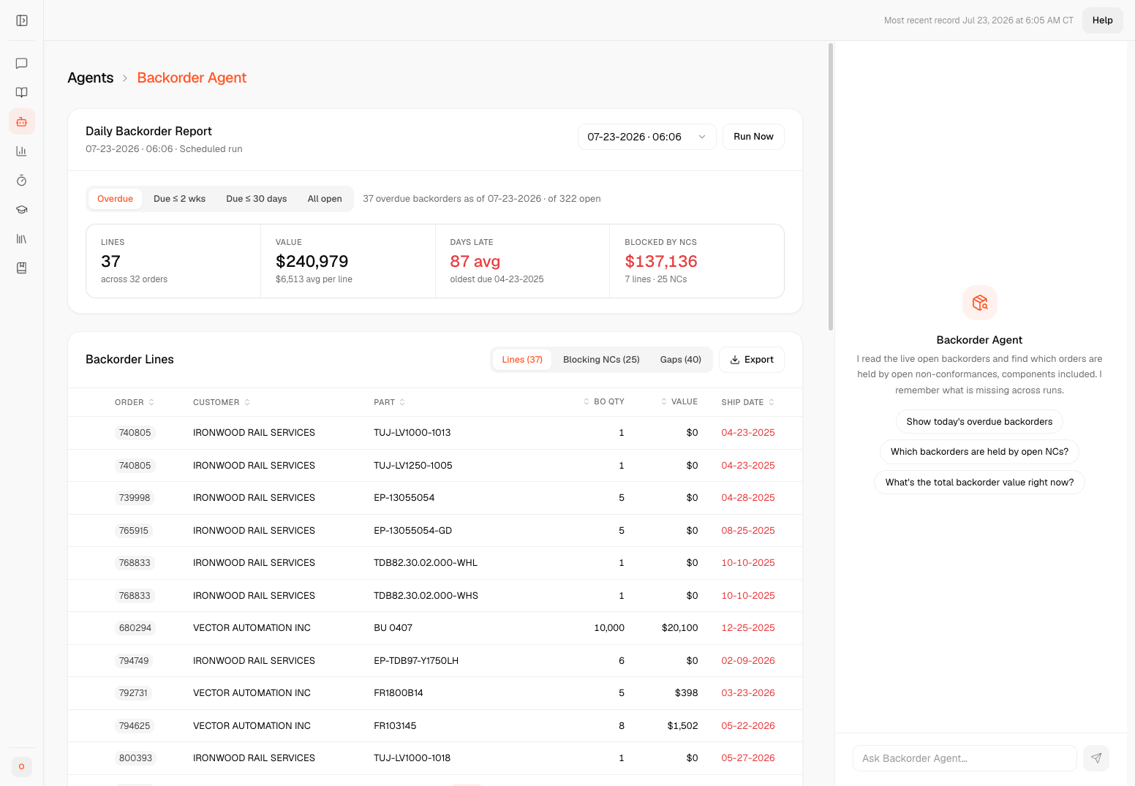The width and height of the screenshot is (1135, 786).
Task: Select part BU 0407
Action: pyautogui.click(x=393, y=628)
